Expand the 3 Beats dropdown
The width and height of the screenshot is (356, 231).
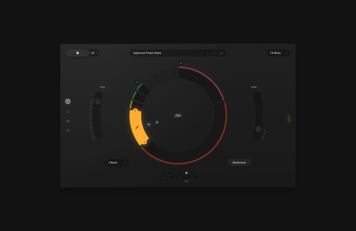(117, 163)
